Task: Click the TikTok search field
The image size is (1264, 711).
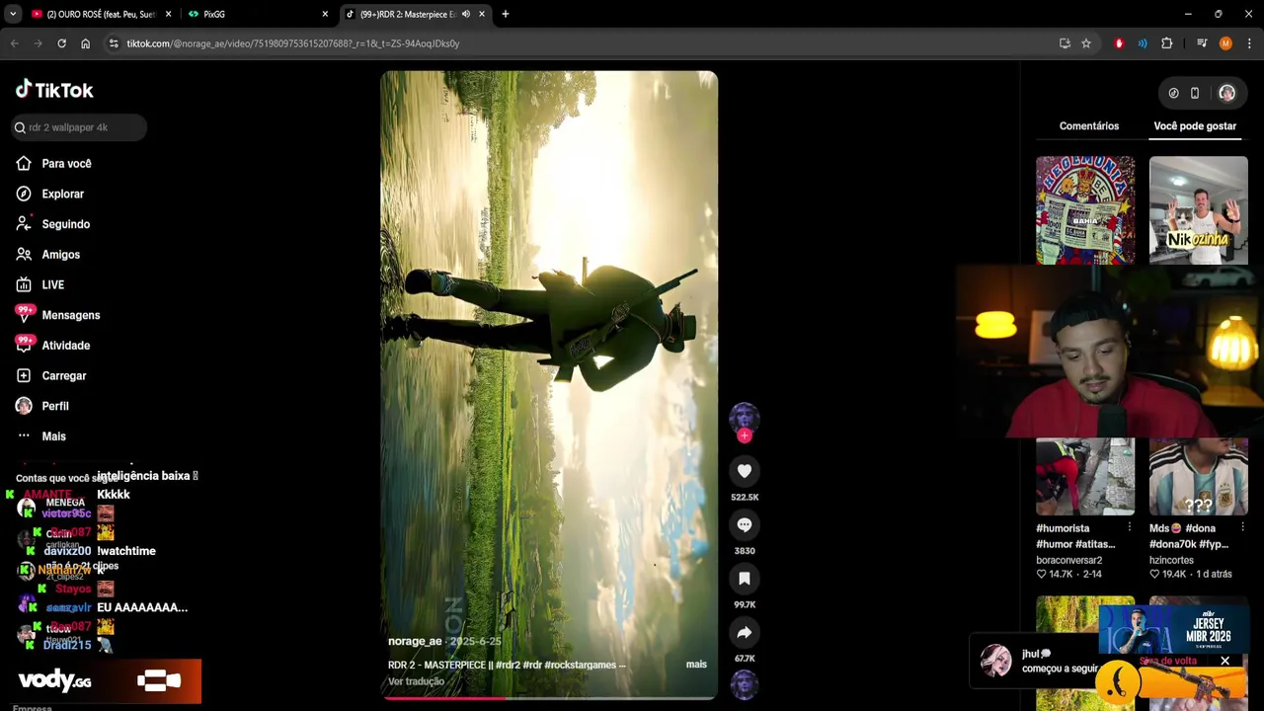Action: 79,127
